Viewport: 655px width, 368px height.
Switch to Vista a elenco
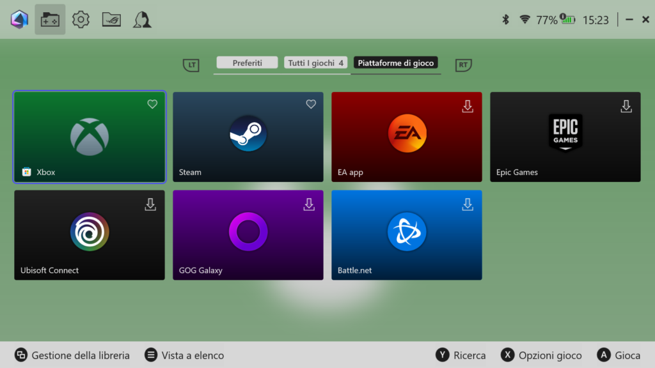coord(185,355)
